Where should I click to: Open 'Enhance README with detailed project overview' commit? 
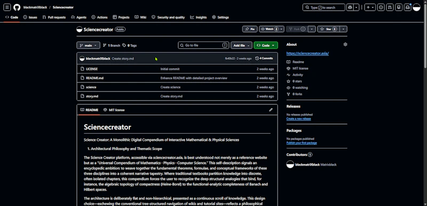point(194,78)
